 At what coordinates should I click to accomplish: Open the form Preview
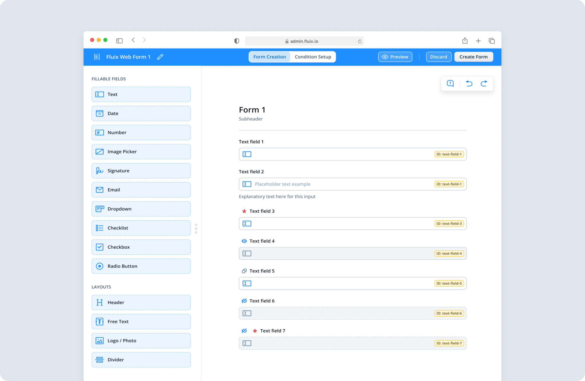coord(395,57)
